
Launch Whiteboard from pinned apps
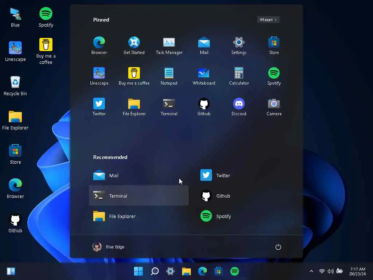click(204, 76)
